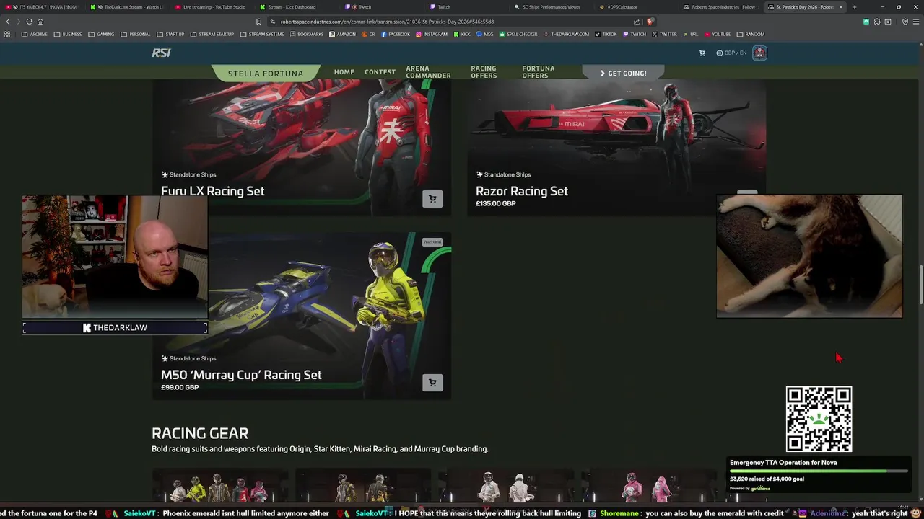The image size is (924, 519).
Task: Add M50 'Murray Cup' Racing Set to cart
Action: click(x=432, y=383)
